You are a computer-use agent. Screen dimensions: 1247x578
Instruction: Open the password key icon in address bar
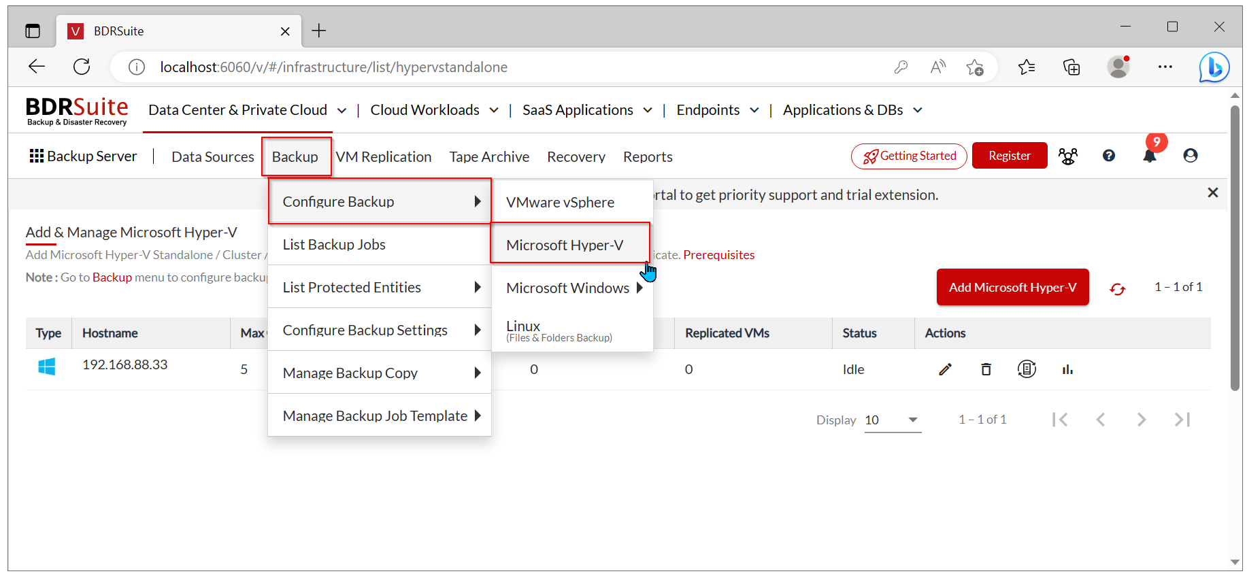pos(901,67)
